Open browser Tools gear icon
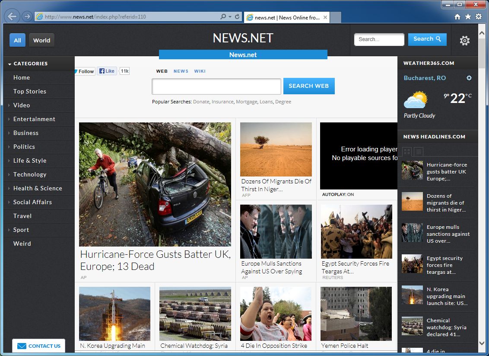Image resolution: width=489 pixels, height=356 pixels. pyautogui.click(x=478, y=16)
